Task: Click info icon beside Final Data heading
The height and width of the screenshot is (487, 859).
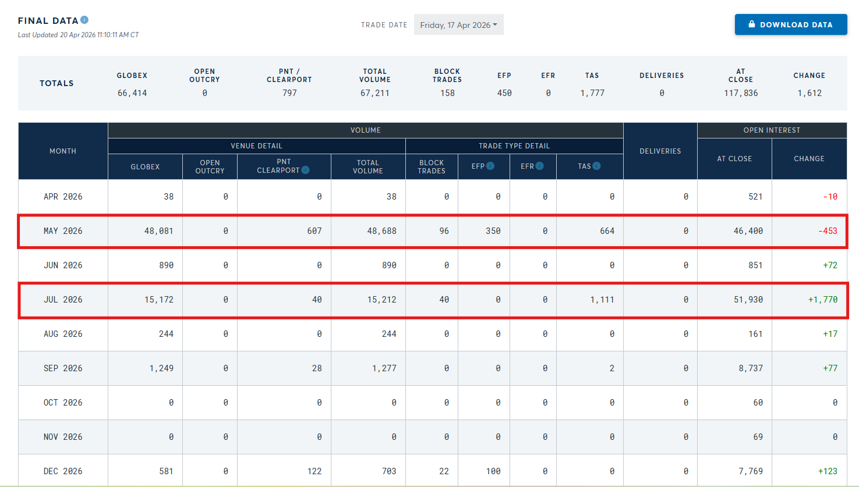Action: click(84, 20)
